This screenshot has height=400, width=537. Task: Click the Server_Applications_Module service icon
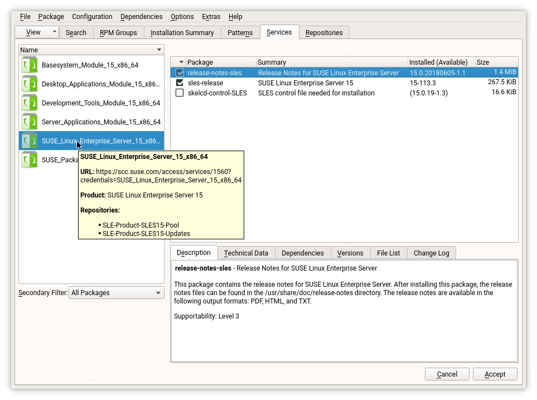pos(29,122)
